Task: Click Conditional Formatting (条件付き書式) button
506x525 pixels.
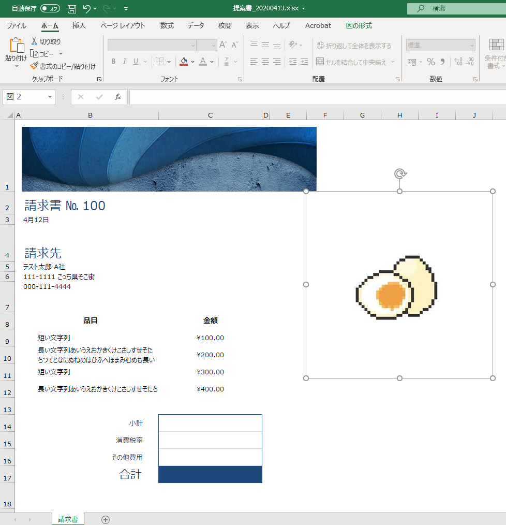Action: pyautogui.click(x=496, y=53)
